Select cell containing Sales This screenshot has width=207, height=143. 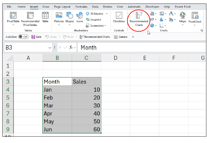[87, 82]
